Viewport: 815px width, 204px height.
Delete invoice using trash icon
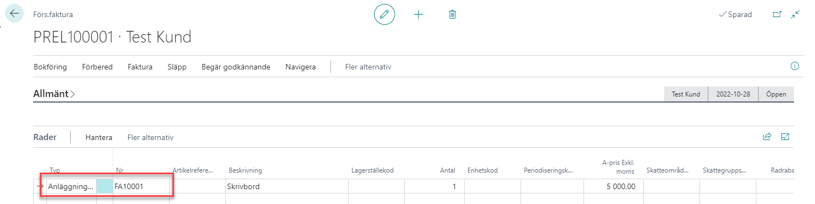453,14
